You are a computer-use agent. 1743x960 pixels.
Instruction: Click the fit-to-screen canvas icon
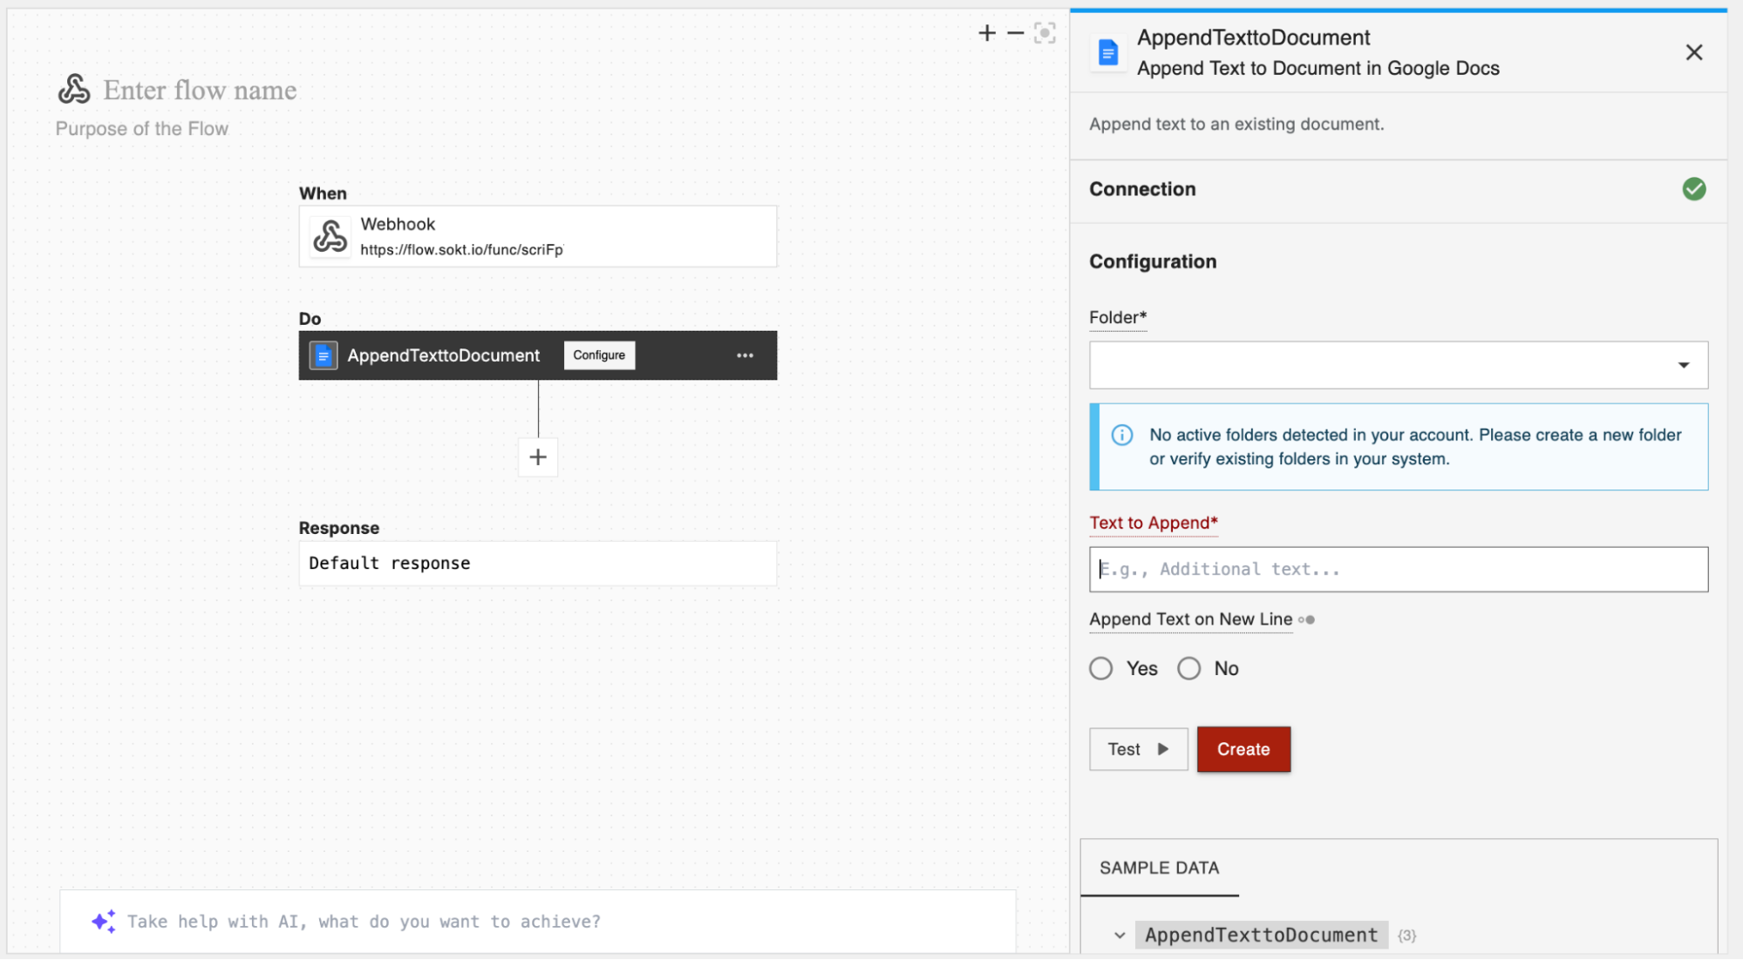pyautogui.click(x=1044, y=33)
